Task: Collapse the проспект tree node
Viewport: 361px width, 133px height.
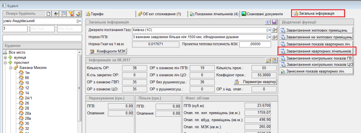Action: click(5, 63)
